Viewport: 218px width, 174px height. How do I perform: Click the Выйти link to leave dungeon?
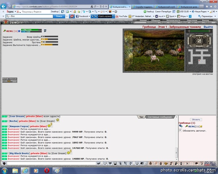pyautogui.click(x=208, y=27)
